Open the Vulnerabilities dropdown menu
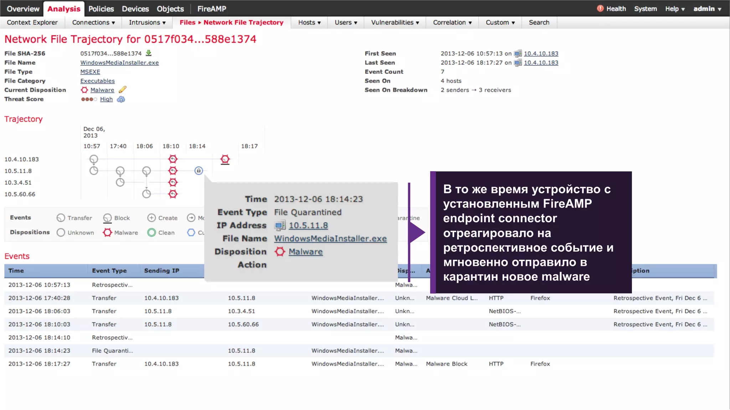Viewport: 730px width, 410px height. tap(395, 22)
